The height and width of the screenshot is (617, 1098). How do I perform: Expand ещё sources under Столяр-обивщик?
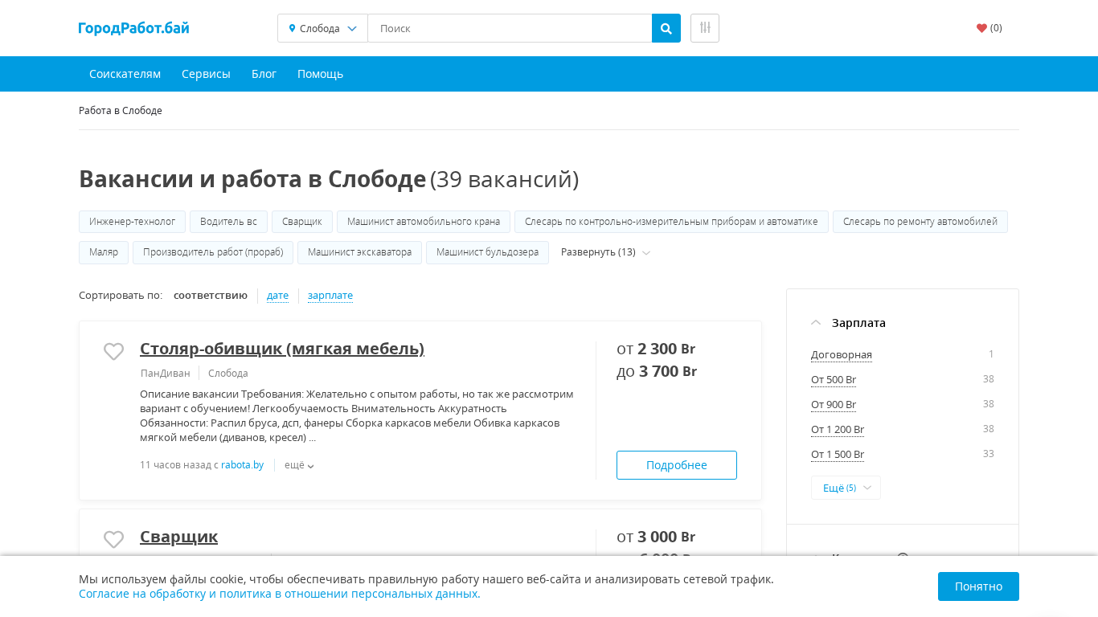(x=299, y=465)
